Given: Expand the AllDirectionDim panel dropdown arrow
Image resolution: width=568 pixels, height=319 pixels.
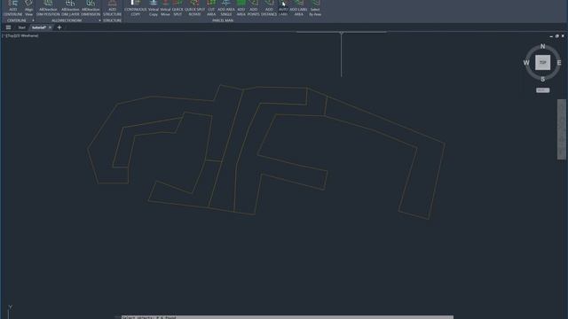Looking at the screenshot, I should pos(99,20).
